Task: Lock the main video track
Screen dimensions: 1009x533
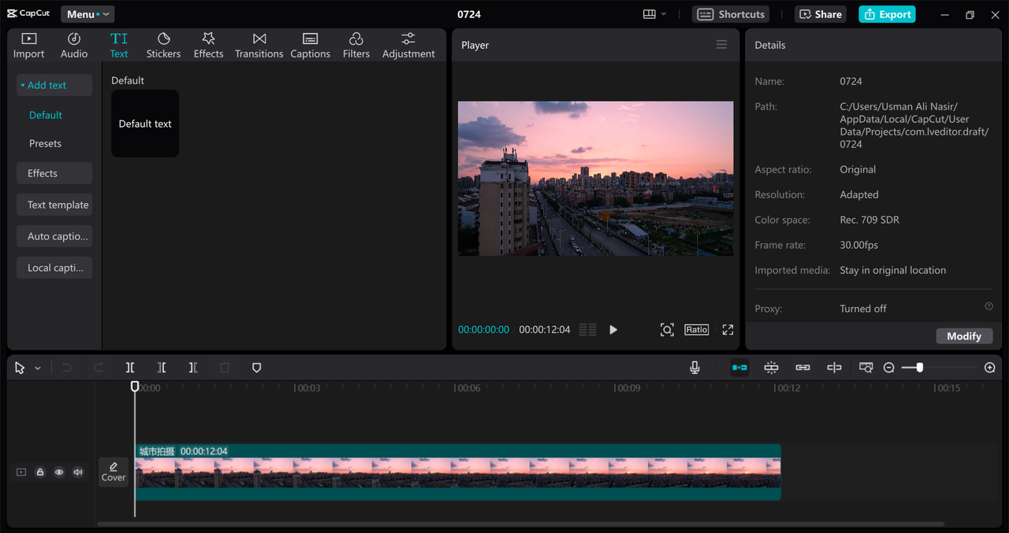Action: (x=40, y=472)
